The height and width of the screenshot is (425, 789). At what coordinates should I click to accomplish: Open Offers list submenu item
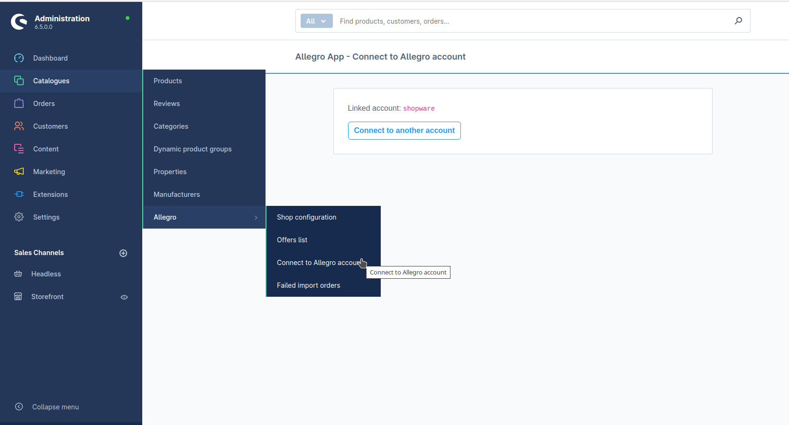coord(324,240)
